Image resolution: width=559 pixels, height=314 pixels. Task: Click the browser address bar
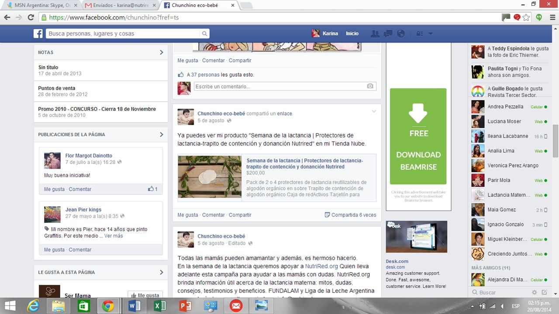(270, 17)
